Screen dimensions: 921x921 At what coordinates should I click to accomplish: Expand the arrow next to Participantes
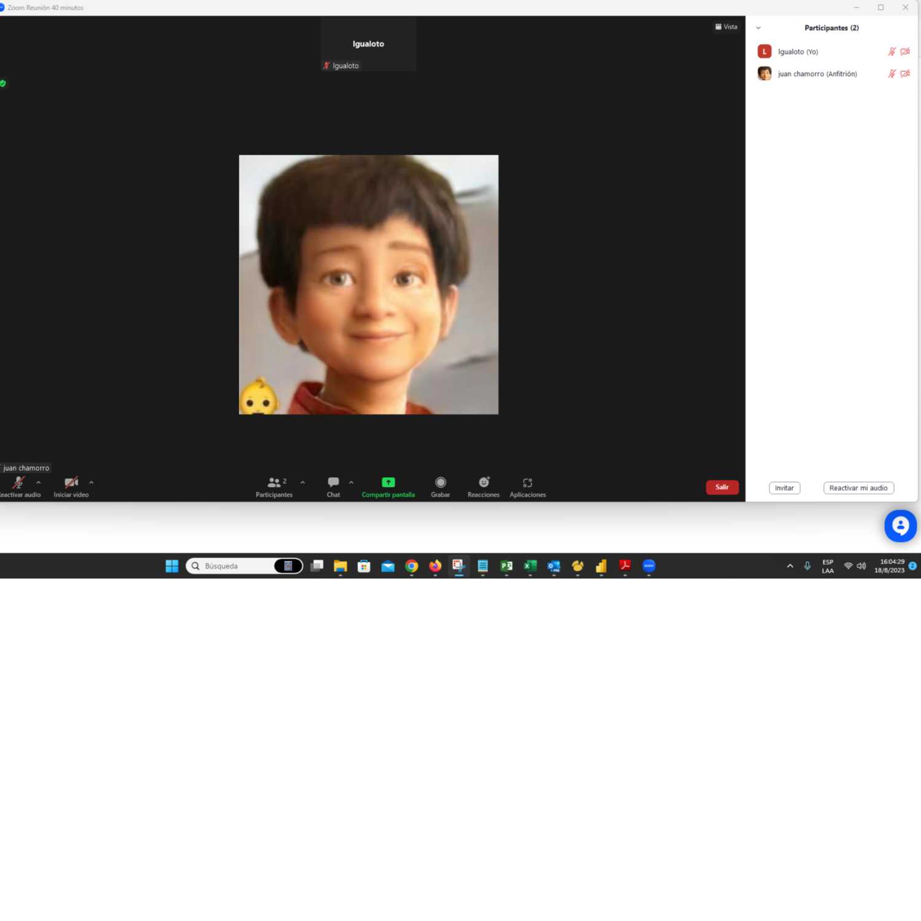(x=303, y=483)
